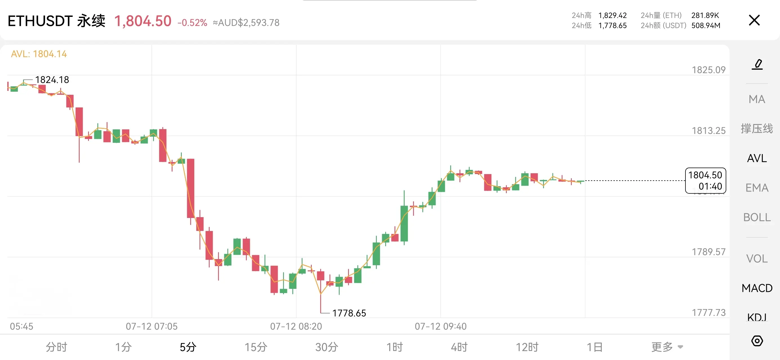Open chart settings hexagon icon
Image resolution: width=780 pixels, height=360 pixels.
click(x=757, y=341)
